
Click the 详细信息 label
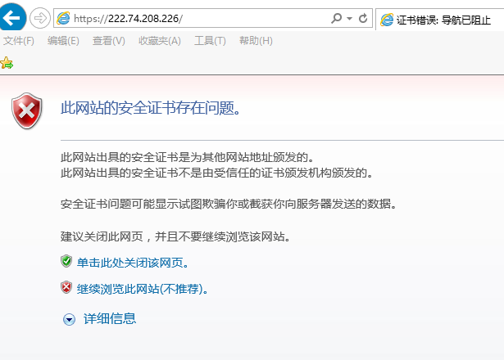[110, 318]
